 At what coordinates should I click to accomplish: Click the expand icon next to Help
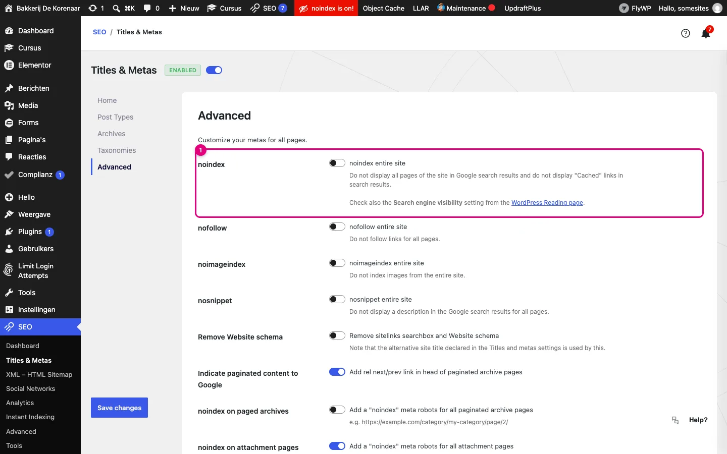tap(675, 420)
